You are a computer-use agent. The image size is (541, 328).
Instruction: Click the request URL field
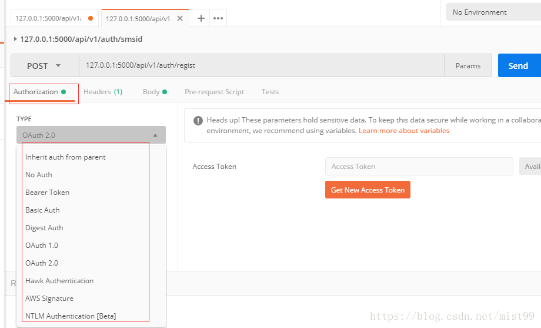(x=262, y=65)
